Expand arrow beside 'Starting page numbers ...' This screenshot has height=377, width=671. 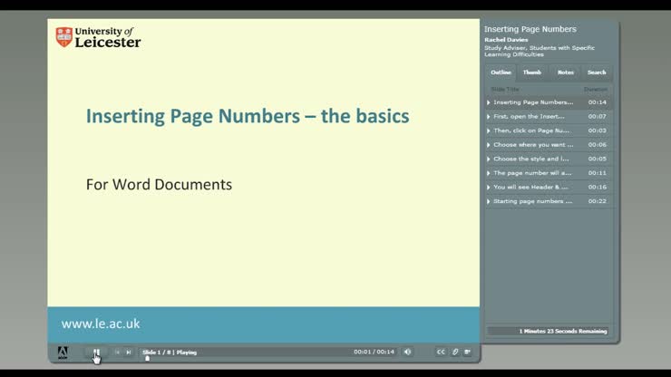tap(488, 201)
